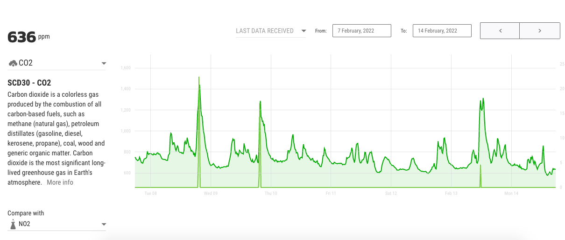
Task: Click the From date field
Action: 361,31
